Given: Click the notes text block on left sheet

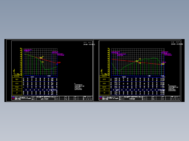Looking at the screenshot, I should click(79, 87).
